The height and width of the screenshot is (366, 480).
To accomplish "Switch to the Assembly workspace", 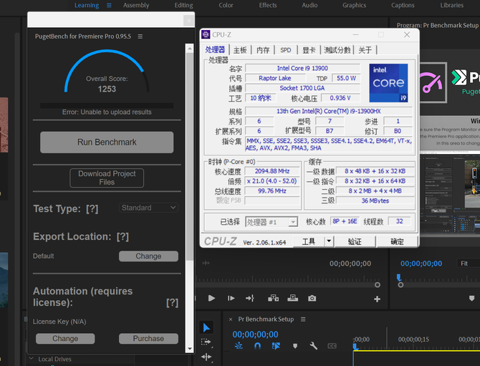I will click(136, 5).
